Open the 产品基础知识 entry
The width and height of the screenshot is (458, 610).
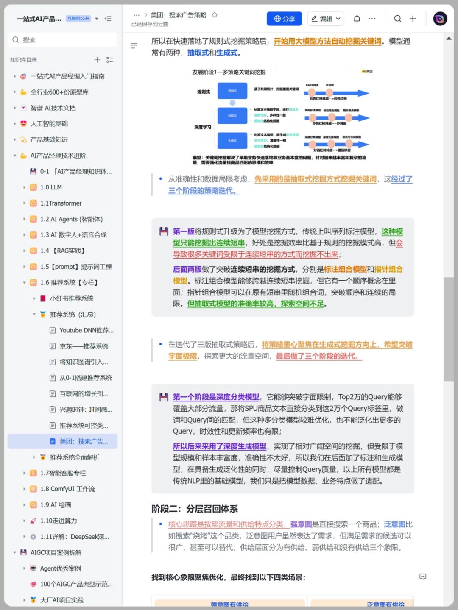(x=49, y=139)
